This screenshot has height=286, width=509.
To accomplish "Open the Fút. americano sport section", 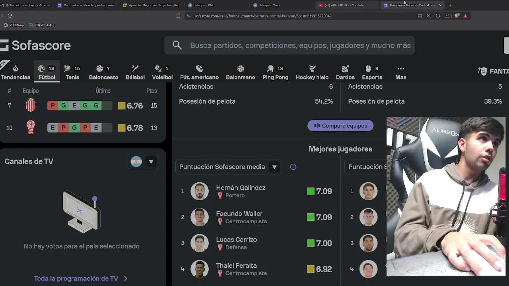I will (199, 73).
